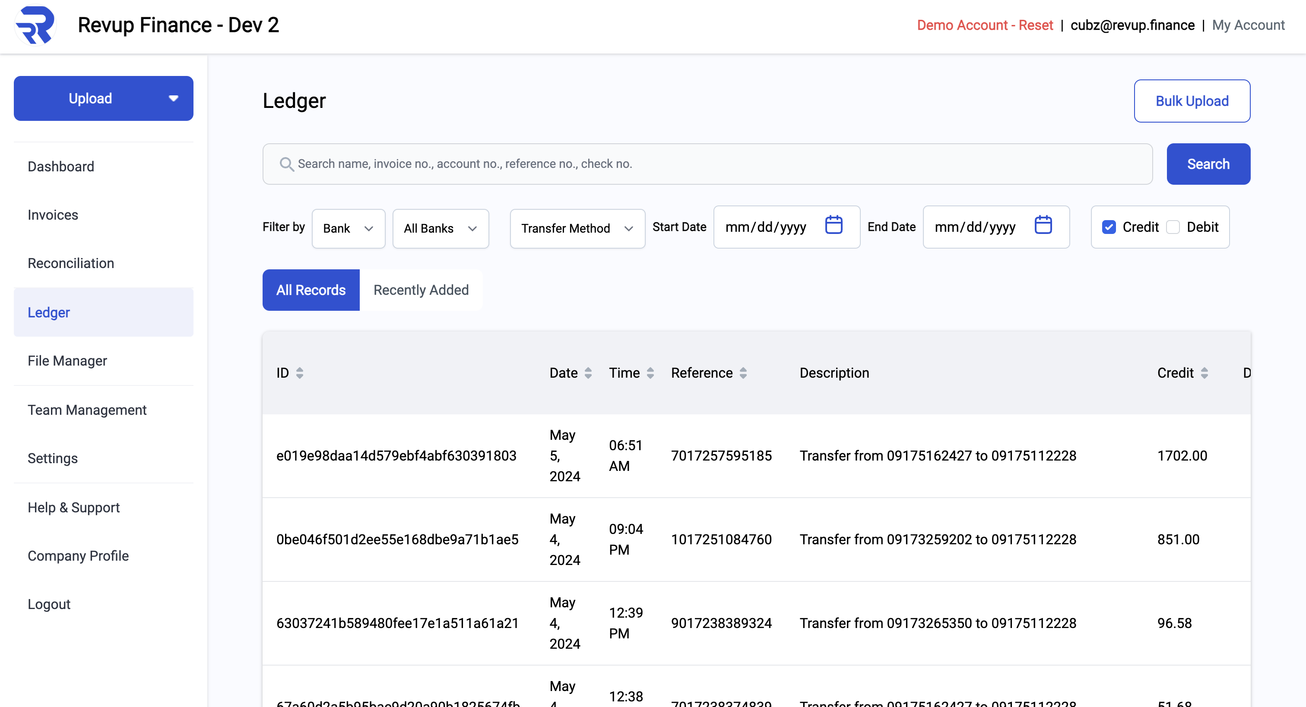This screenshot has width=1306, height=707.
Task: Open the Transfer Method dropdown
Action: tap(577, 229)
